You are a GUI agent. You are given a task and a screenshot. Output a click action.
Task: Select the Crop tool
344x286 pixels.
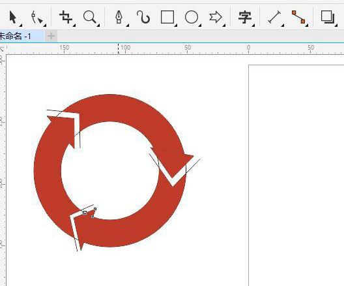pyautogui.click(x=66, y=17)
